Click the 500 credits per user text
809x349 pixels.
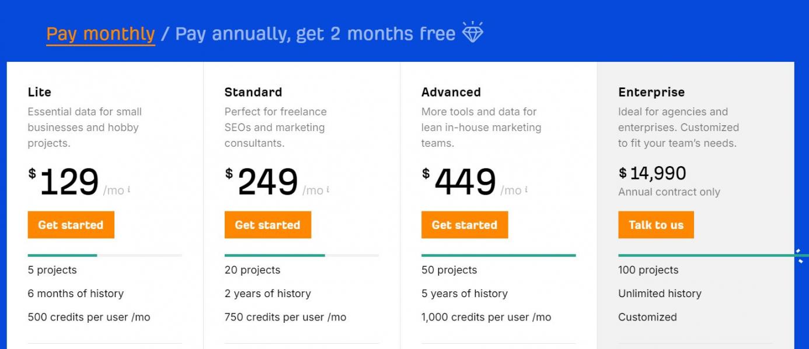(x=89, y=318)
